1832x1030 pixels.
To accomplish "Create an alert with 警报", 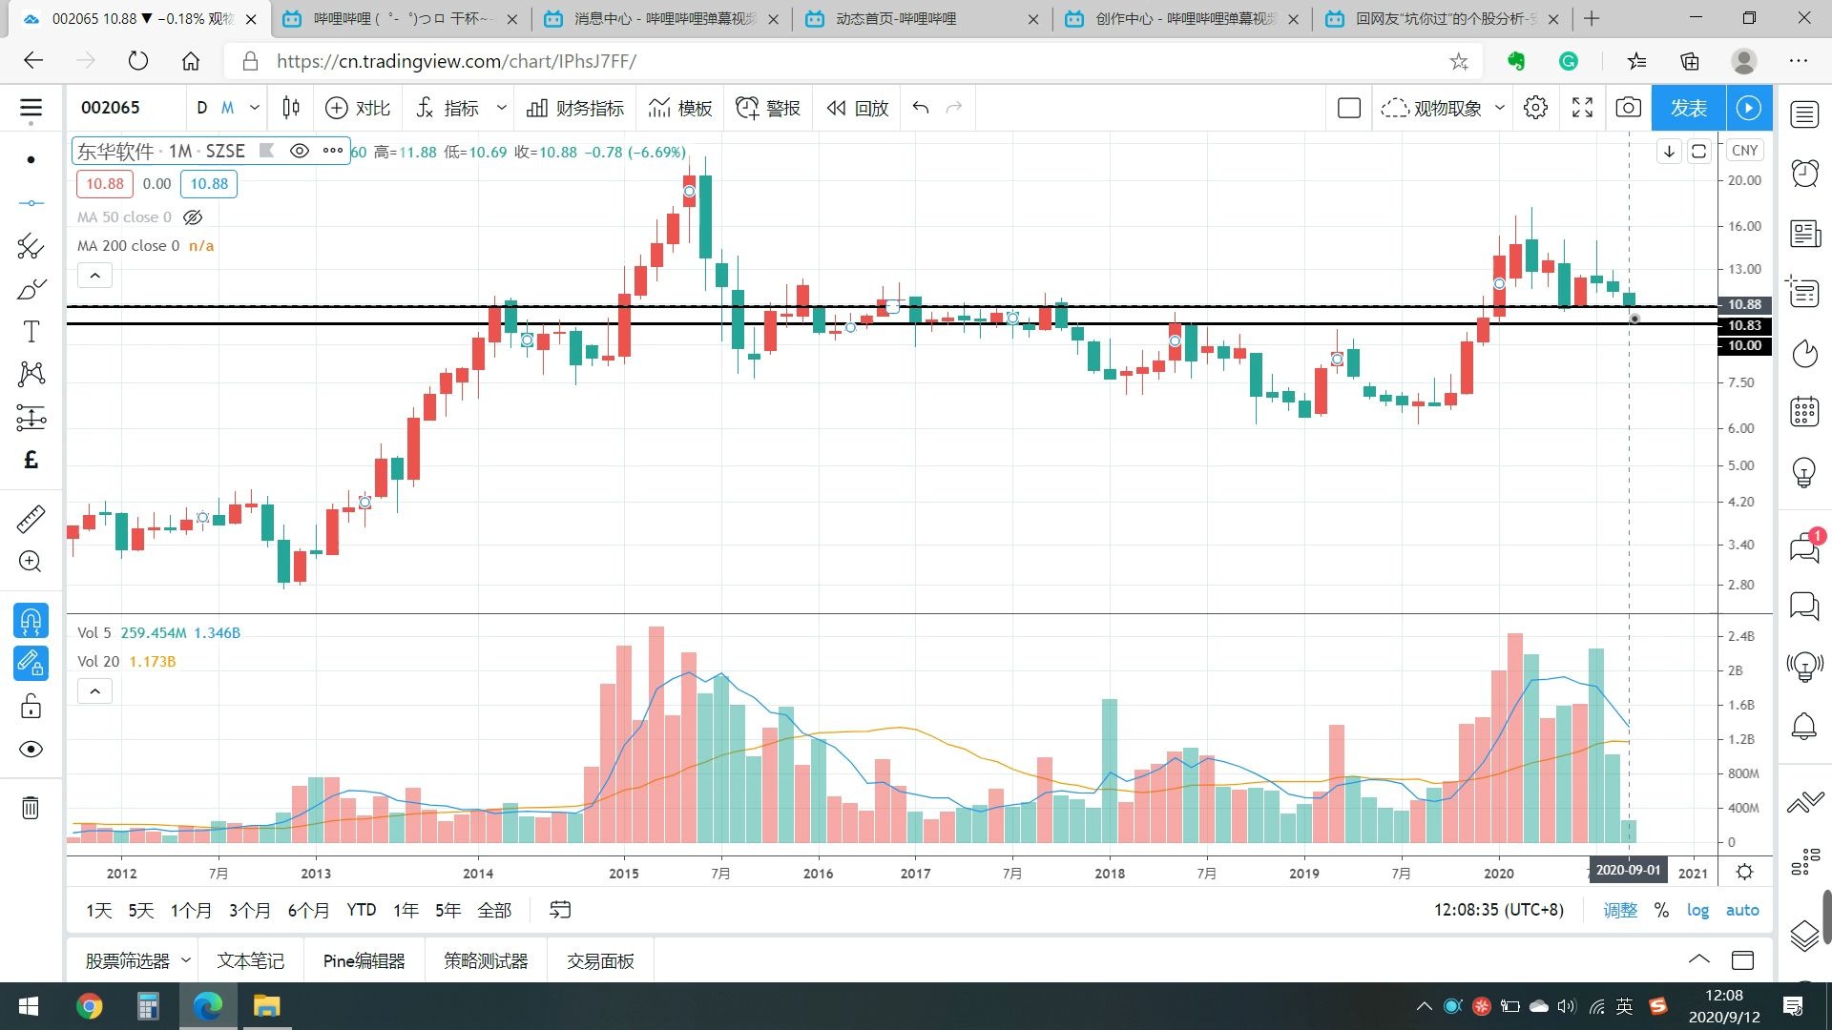I will (x=768, y=108).
